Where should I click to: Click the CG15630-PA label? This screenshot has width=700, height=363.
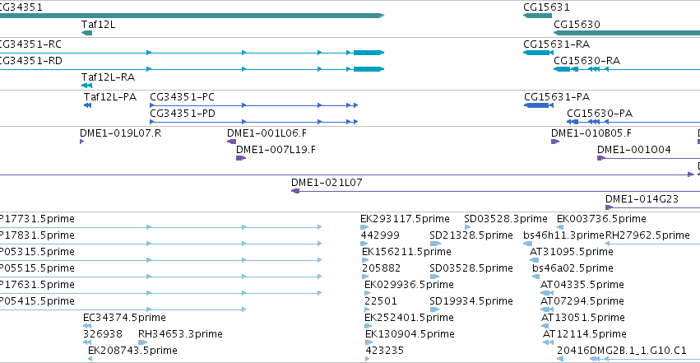[600, 114]
